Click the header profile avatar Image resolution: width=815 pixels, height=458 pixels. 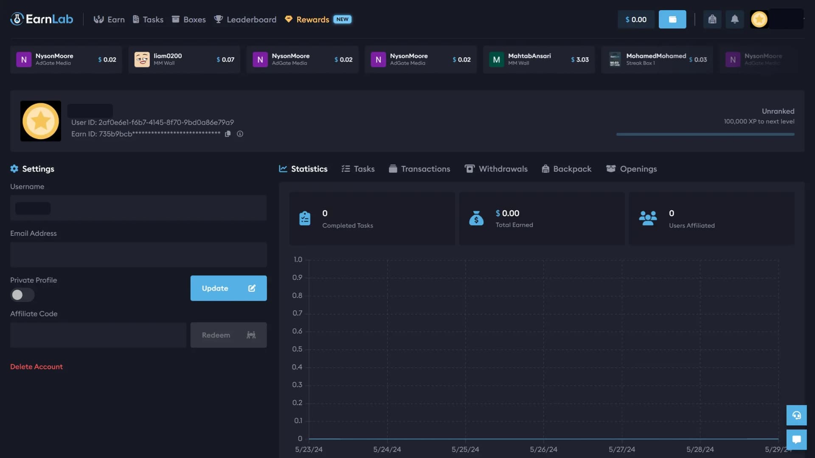click(759, 20)
